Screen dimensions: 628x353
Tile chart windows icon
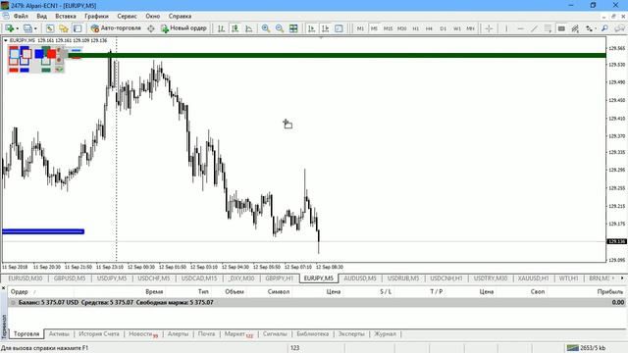coord(293,28)
